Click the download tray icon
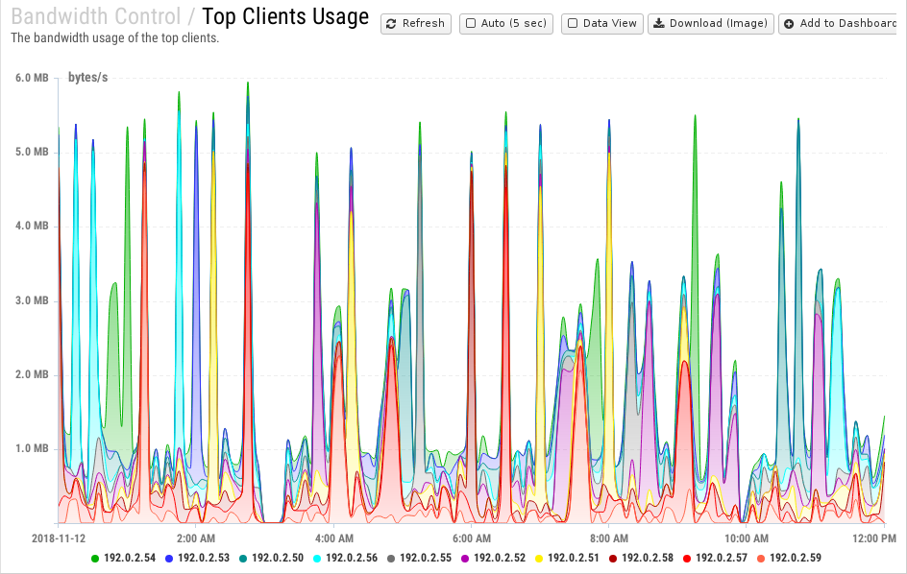The image size is (907, 574). [659, 23]
